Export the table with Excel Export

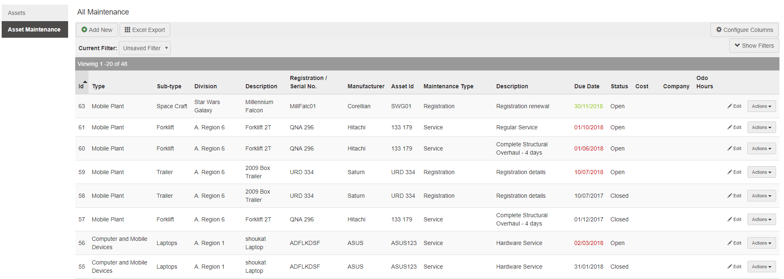tap(145, 30)
